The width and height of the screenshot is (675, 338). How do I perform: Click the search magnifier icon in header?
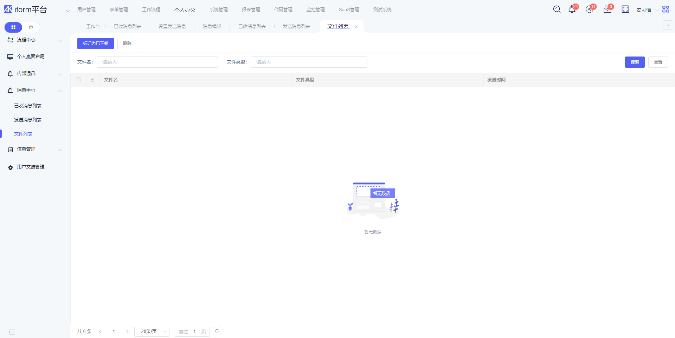[x=557, y=9]
